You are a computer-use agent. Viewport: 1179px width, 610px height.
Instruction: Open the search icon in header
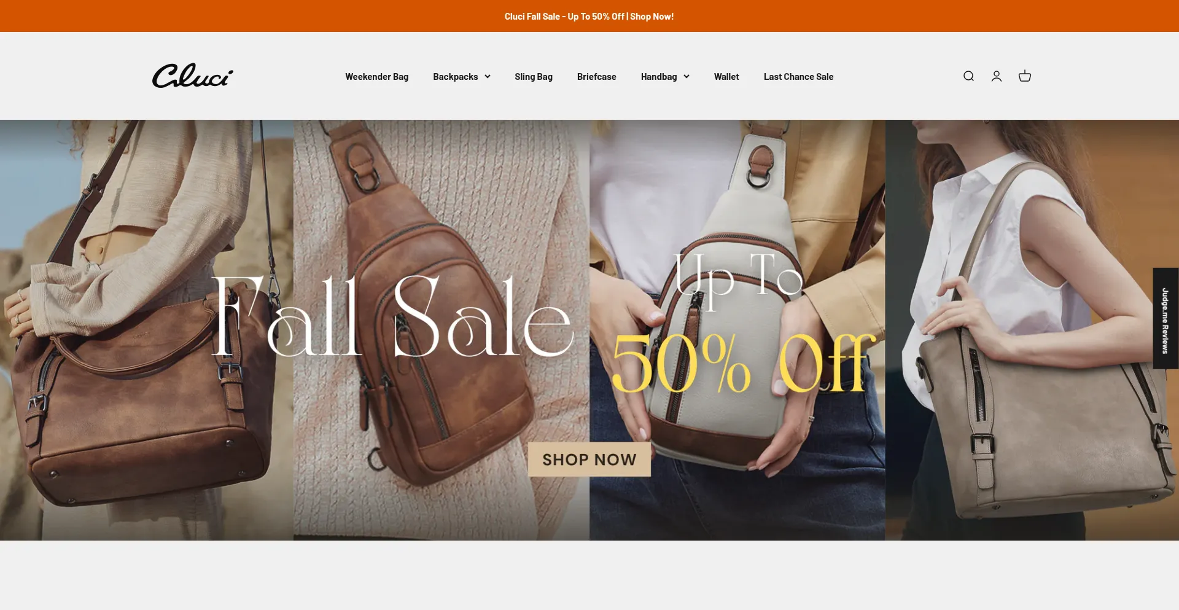968,76
